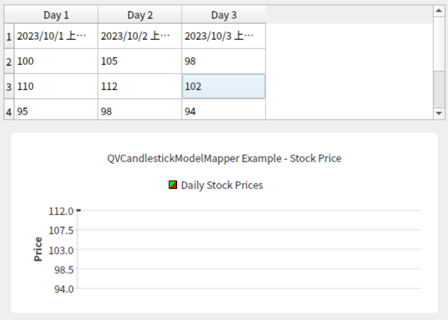Click the cell with value 105

(x=140, y=61)
